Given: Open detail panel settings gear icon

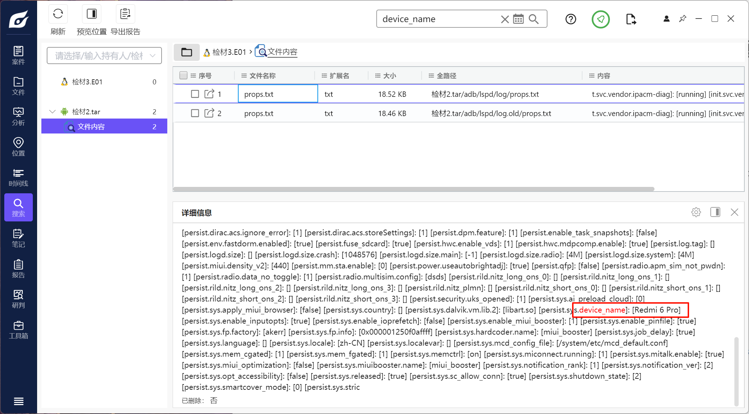Looking at the screenshot, I should point(696,212).
